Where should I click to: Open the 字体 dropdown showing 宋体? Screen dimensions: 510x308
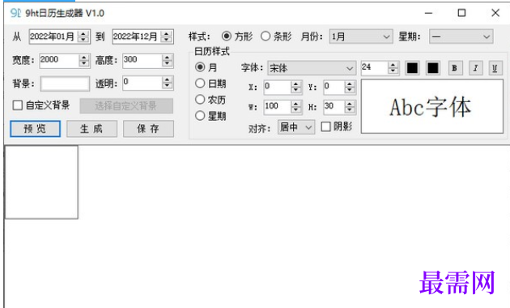(312, 68)
